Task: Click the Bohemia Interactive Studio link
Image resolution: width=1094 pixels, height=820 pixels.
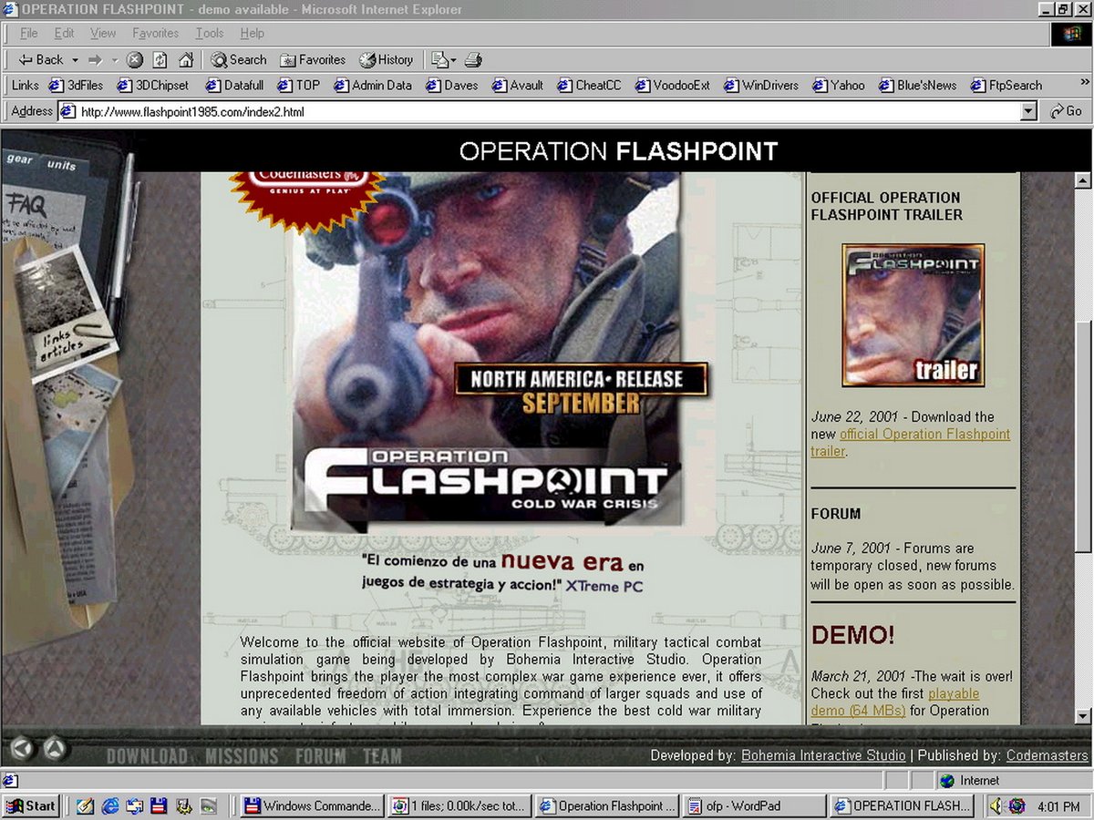Action: 823,755
